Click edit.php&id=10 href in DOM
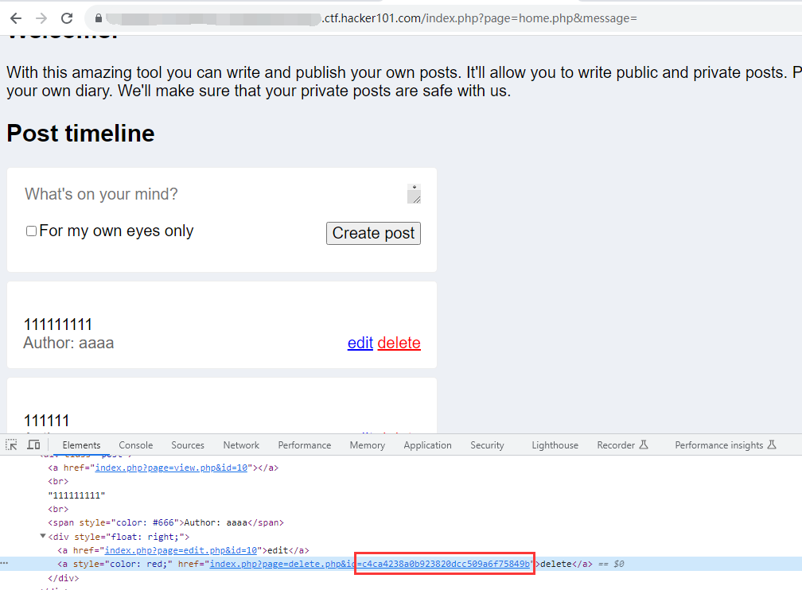 point(181,550)
